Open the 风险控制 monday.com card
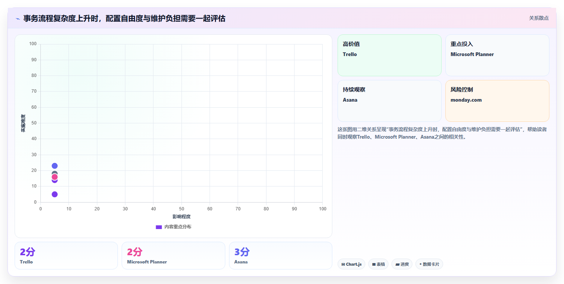Screen dimensions: 564x284 pos(497,101)
